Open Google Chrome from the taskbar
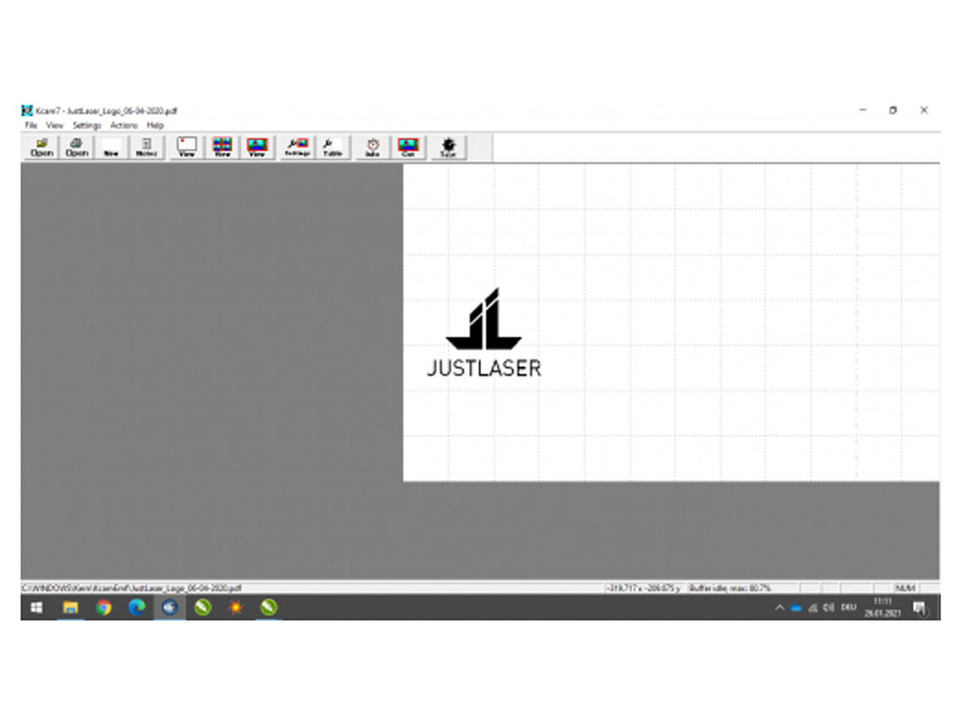Image resolution: width=965 pixels, height=724 pixels. coord(103,607)
